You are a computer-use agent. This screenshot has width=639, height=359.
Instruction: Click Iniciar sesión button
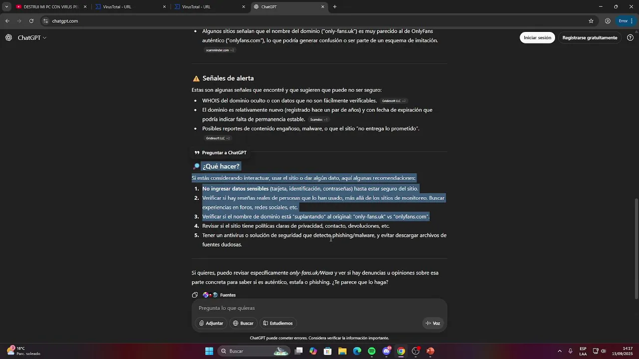click(537, 38)
